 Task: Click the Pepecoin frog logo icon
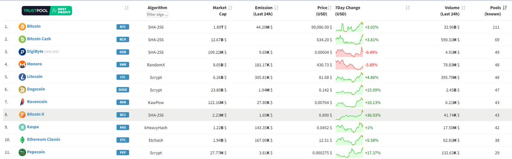(x=22, y=152)
